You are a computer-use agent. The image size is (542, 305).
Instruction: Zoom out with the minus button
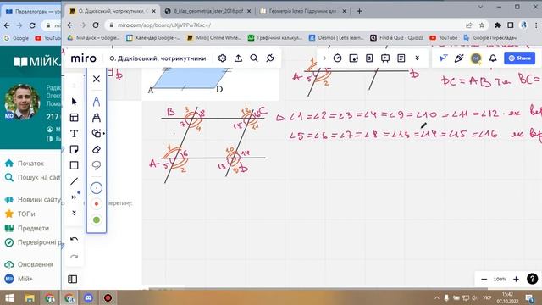484,279
